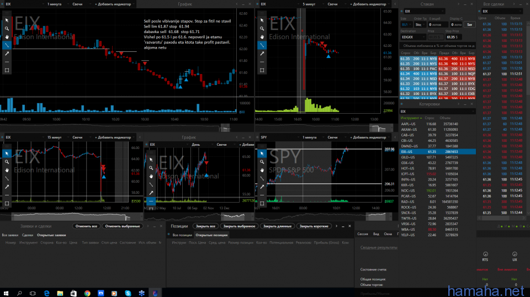The width and height of the screenshot is (530, 297).
Task: Select the highlighted horizontal line tool in the daily EIX chart
Action: point(151,201)
